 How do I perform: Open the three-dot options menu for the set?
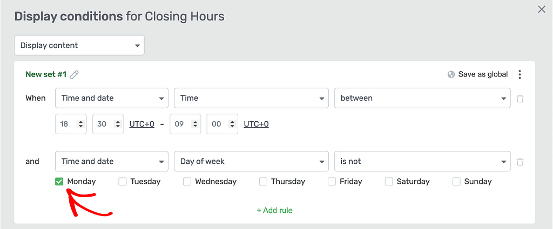pyautogui.click(x=520, y=74)
